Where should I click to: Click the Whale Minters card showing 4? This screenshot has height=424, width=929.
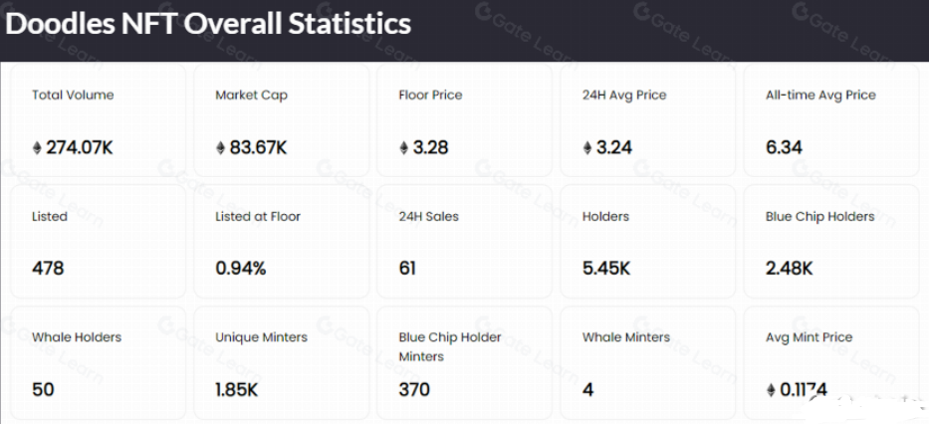click(647, 362)
